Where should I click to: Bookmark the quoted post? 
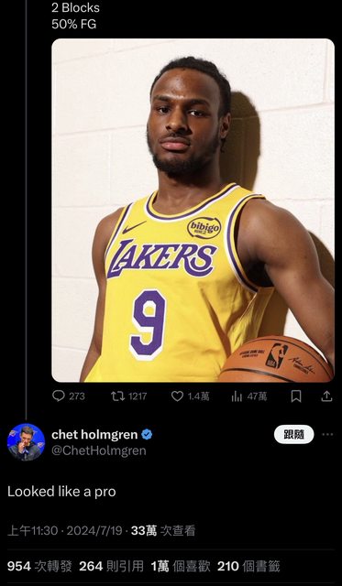tap(296, 396)
